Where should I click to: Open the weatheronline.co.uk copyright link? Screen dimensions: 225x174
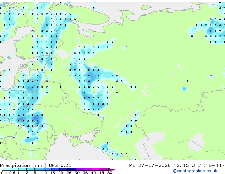point(195,171)
